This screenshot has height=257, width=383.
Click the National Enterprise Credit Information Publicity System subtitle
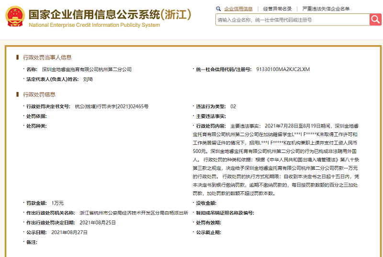tap(94, 25)
